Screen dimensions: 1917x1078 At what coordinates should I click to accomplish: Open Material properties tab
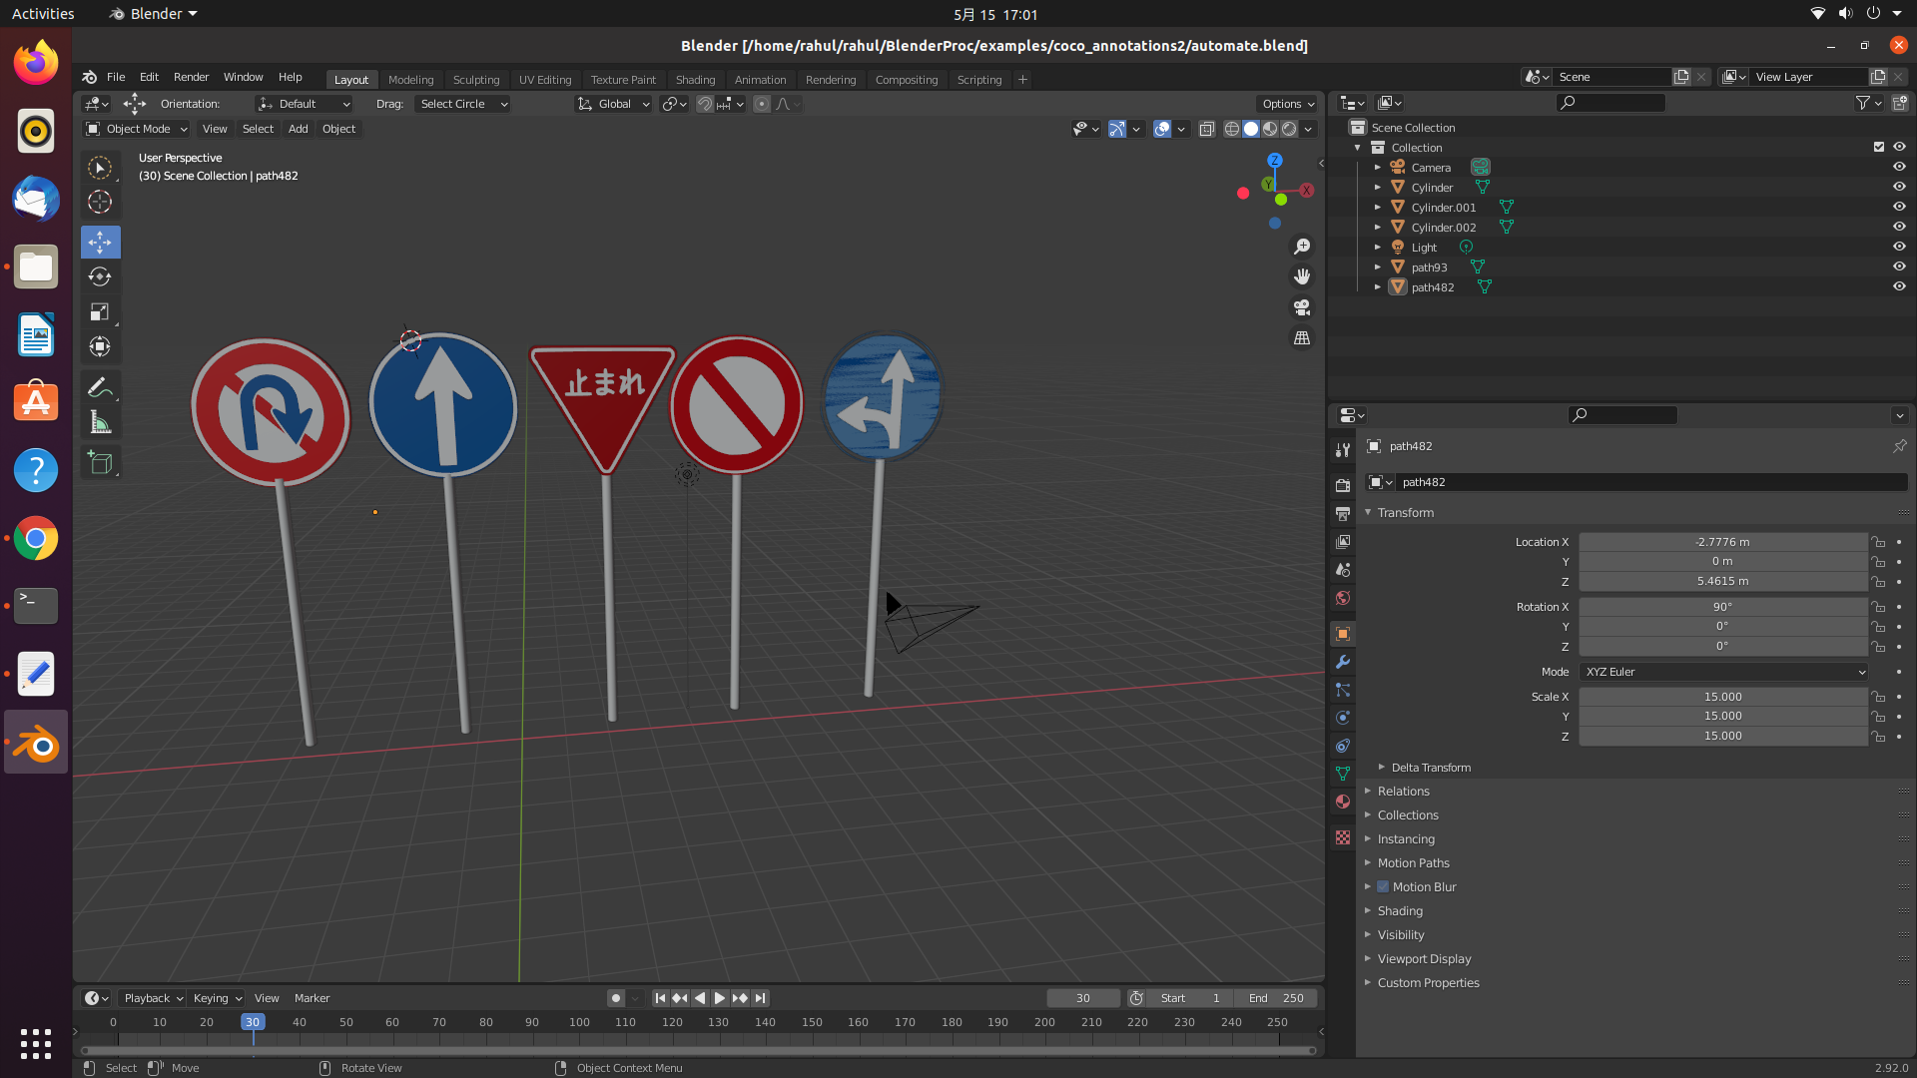1343,802
